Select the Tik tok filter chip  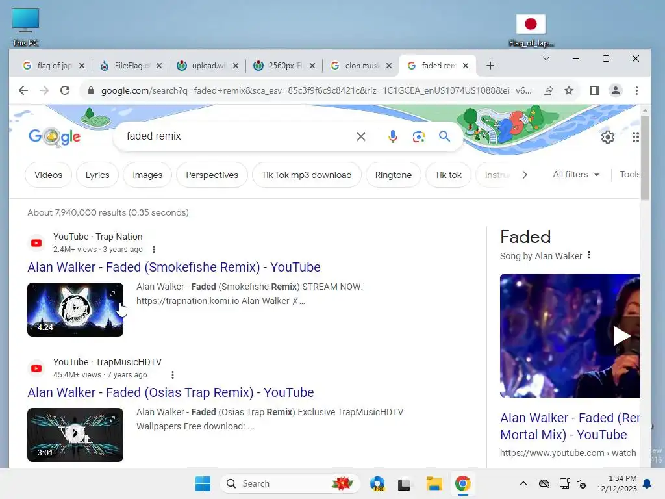pyautogui.click(x=448, y=175)
